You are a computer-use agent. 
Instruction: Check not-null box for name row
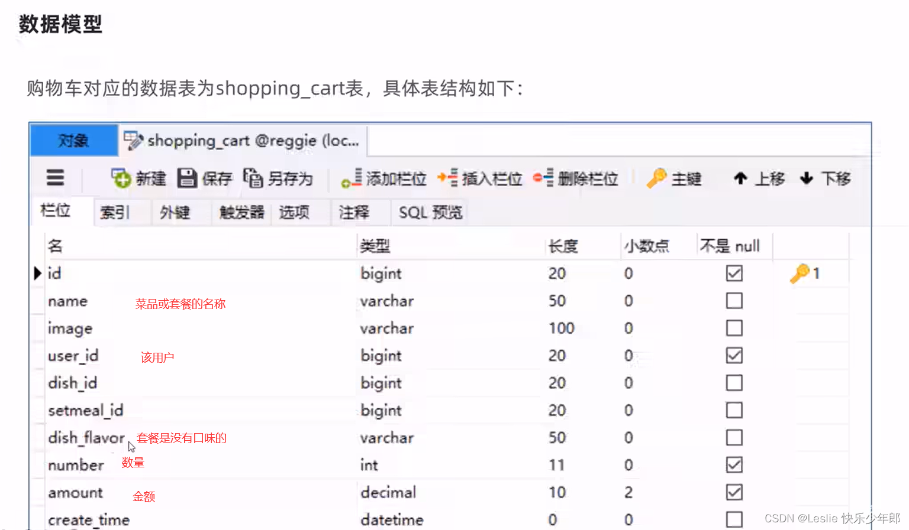click(x=734, y=301)
